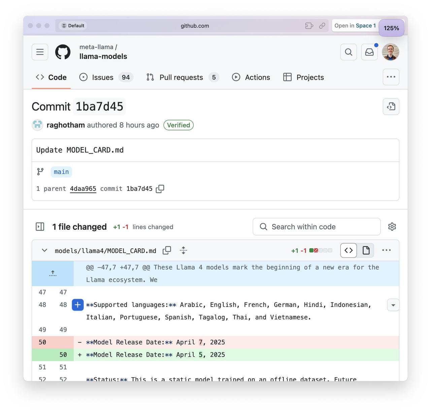Switch to the Pull requests tab
The width and height of the screenshot is (431, 412).
pos(183,77)
